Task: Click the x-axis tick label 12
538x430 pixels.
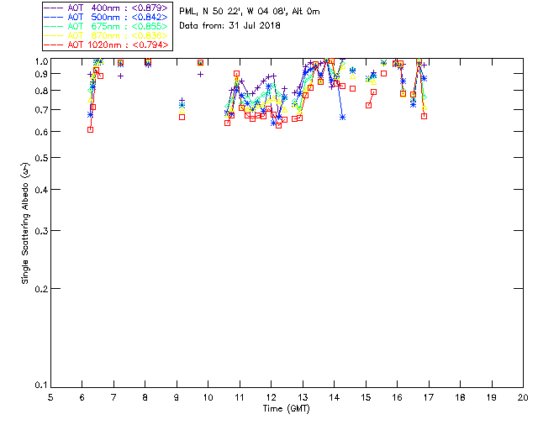Action: pos(272,396)
